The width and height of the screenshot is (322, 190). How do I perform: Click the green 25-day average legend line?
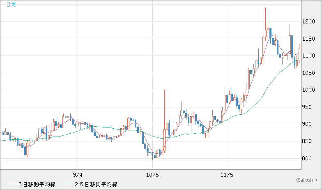coord(67,184)
